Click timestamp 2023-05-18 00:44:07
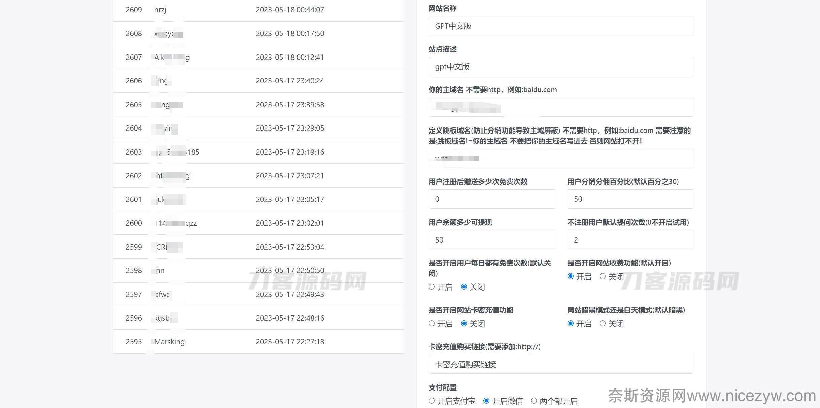Viewport: 820px width, 408px height. [290, 10]
